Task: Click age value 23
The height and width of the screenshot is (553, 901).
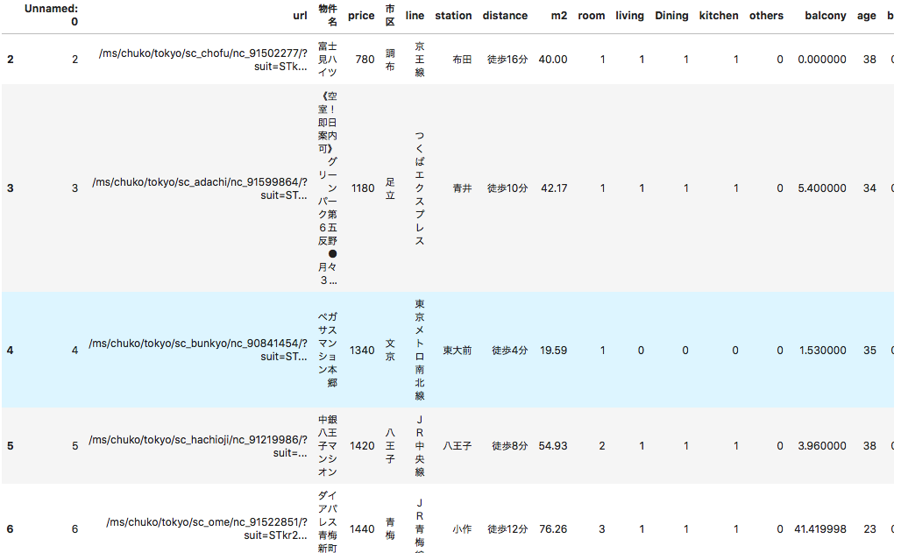Action: (870, 528)
